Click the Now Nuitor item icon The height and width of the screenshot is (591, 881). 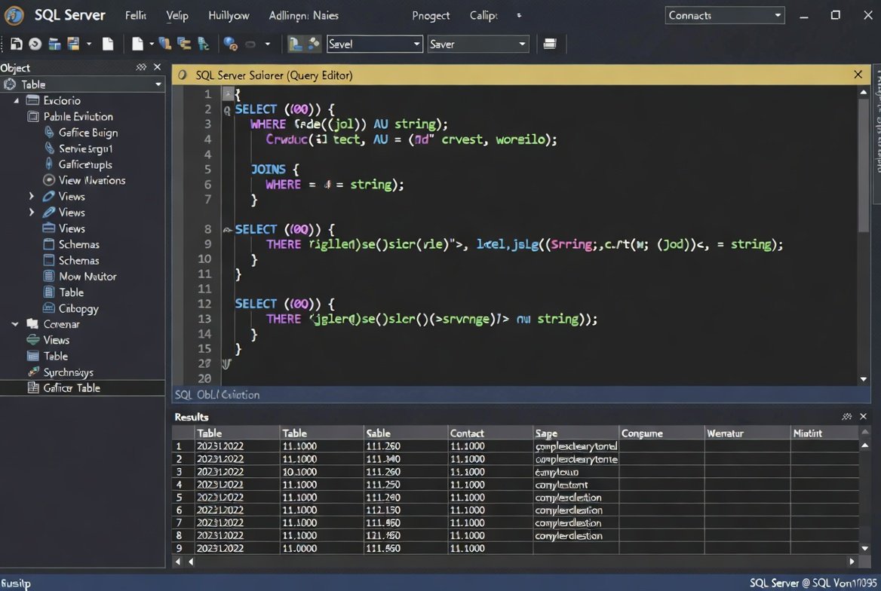click(49, 276)
